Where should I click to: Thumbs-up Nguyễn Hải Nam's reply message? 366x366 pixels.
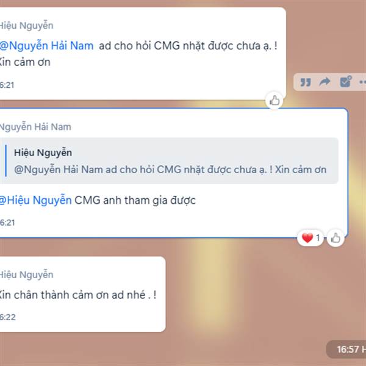[335, 238]
